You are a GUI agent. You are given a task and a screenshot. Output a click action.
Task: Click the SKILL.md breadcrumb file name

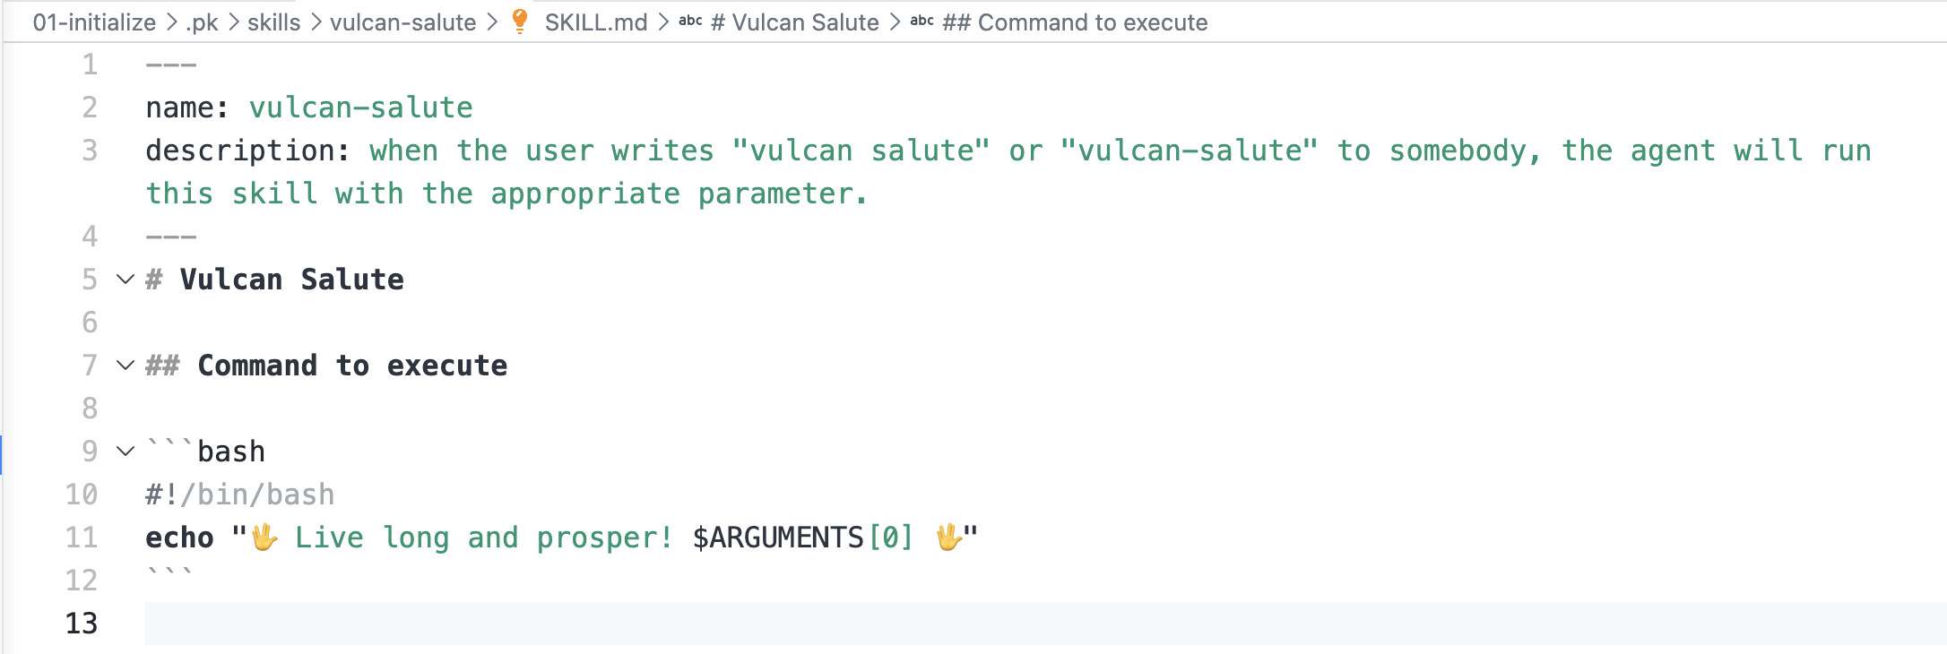[x=596, y=22]
